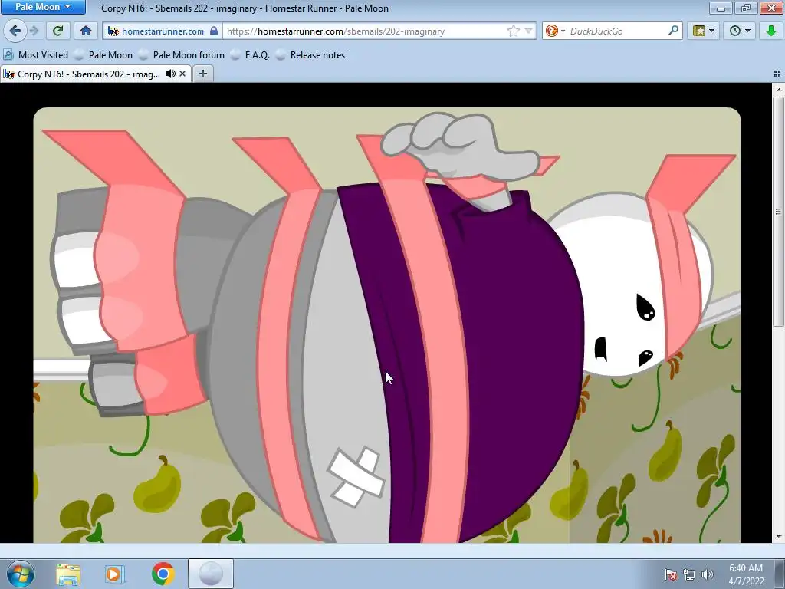Open the history clock dropdown
This screenshot has width=785, height=589.
(740, 31)
